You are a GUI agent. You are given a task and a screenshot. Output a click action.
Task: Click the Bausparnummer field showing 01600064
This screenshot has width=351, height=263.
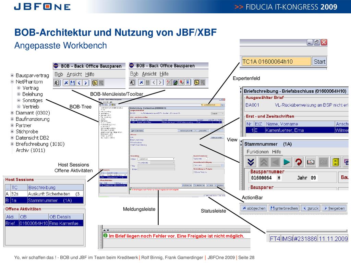click(262, 178)
